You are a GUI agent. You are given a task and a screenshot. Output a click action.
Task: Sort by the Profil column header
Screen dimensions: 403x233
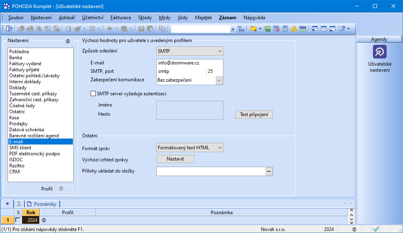coord(68,213)
